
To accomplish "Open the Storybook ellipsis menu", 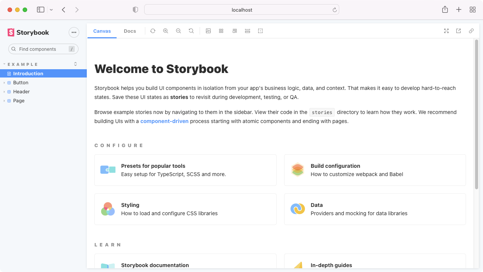I will (74, 32).
